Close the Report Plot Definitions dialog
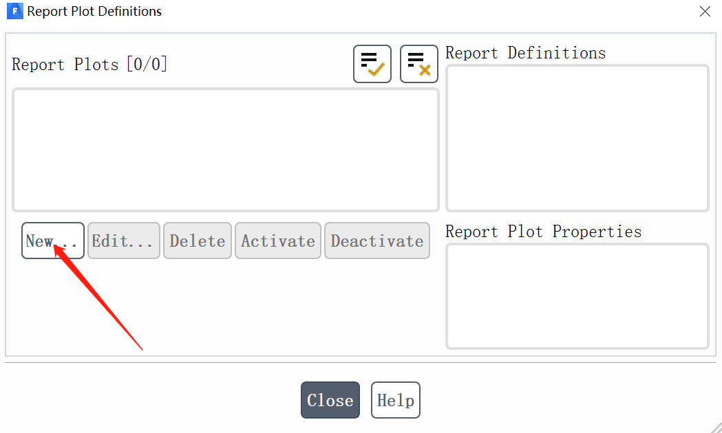The image size is (722, 433). [330, 400]
